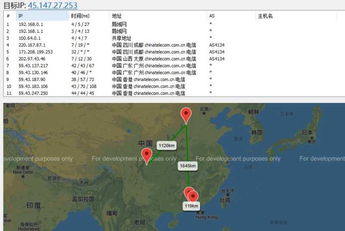Image resolution: width=345 pixels, height=231 pixels.
Task: Select hop row with IP 59.43.183.106
Action: pos(174,86)
